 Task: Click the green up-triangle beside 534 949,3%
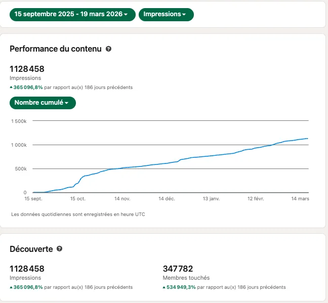click(x=164, y=287)
